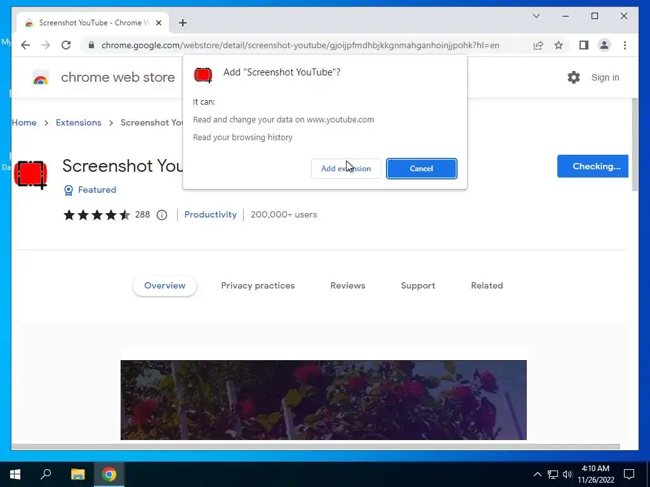
Task: Dismiss the dialog with Cancel
Action: (421, 169)
